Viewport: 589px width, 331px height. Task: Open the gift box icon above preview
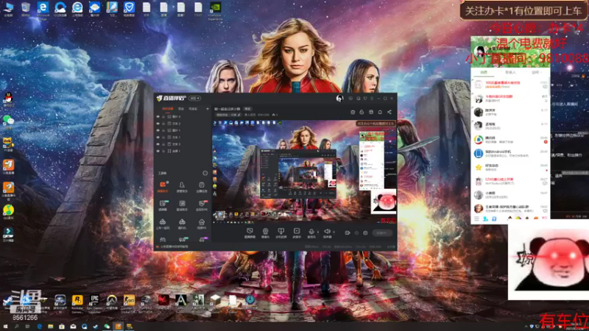(371, 113)
